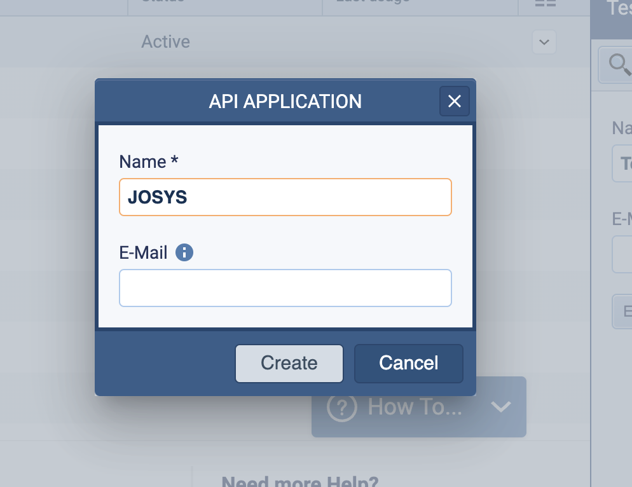Click the magnifier search icon
This screenshot has width=632, height=487.
pos(617,63)
